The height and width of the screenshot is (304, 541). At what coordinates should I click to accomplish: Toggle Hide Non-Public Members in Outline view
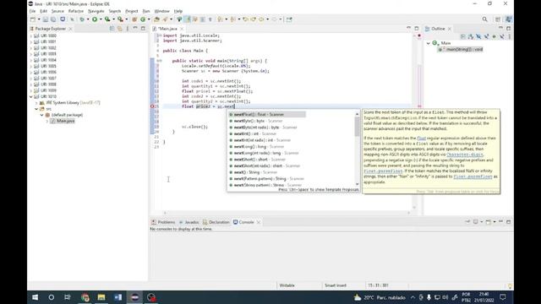click(494, 36)
